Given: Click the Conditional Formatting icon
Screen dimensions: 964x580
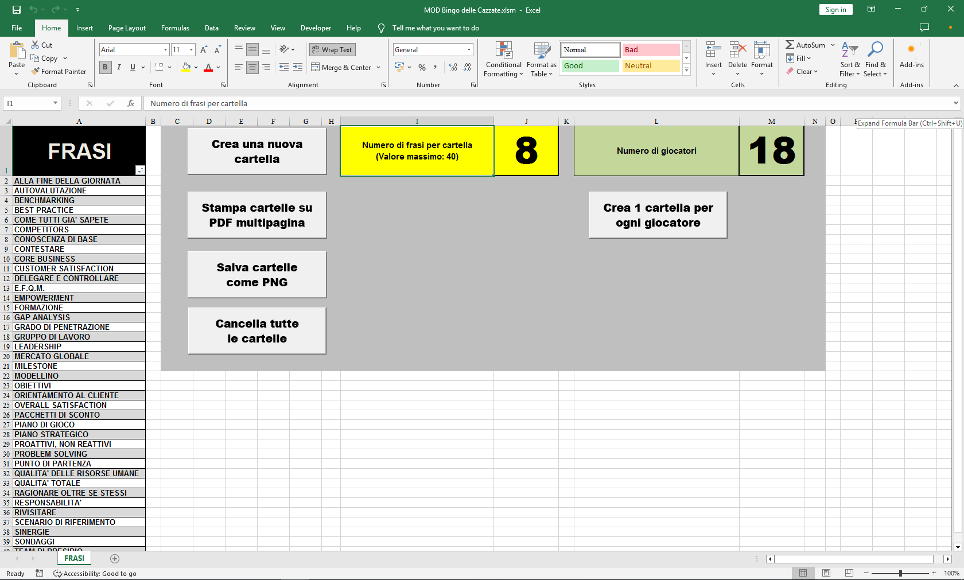Looking at the screenshot, I should pos(503,50).
